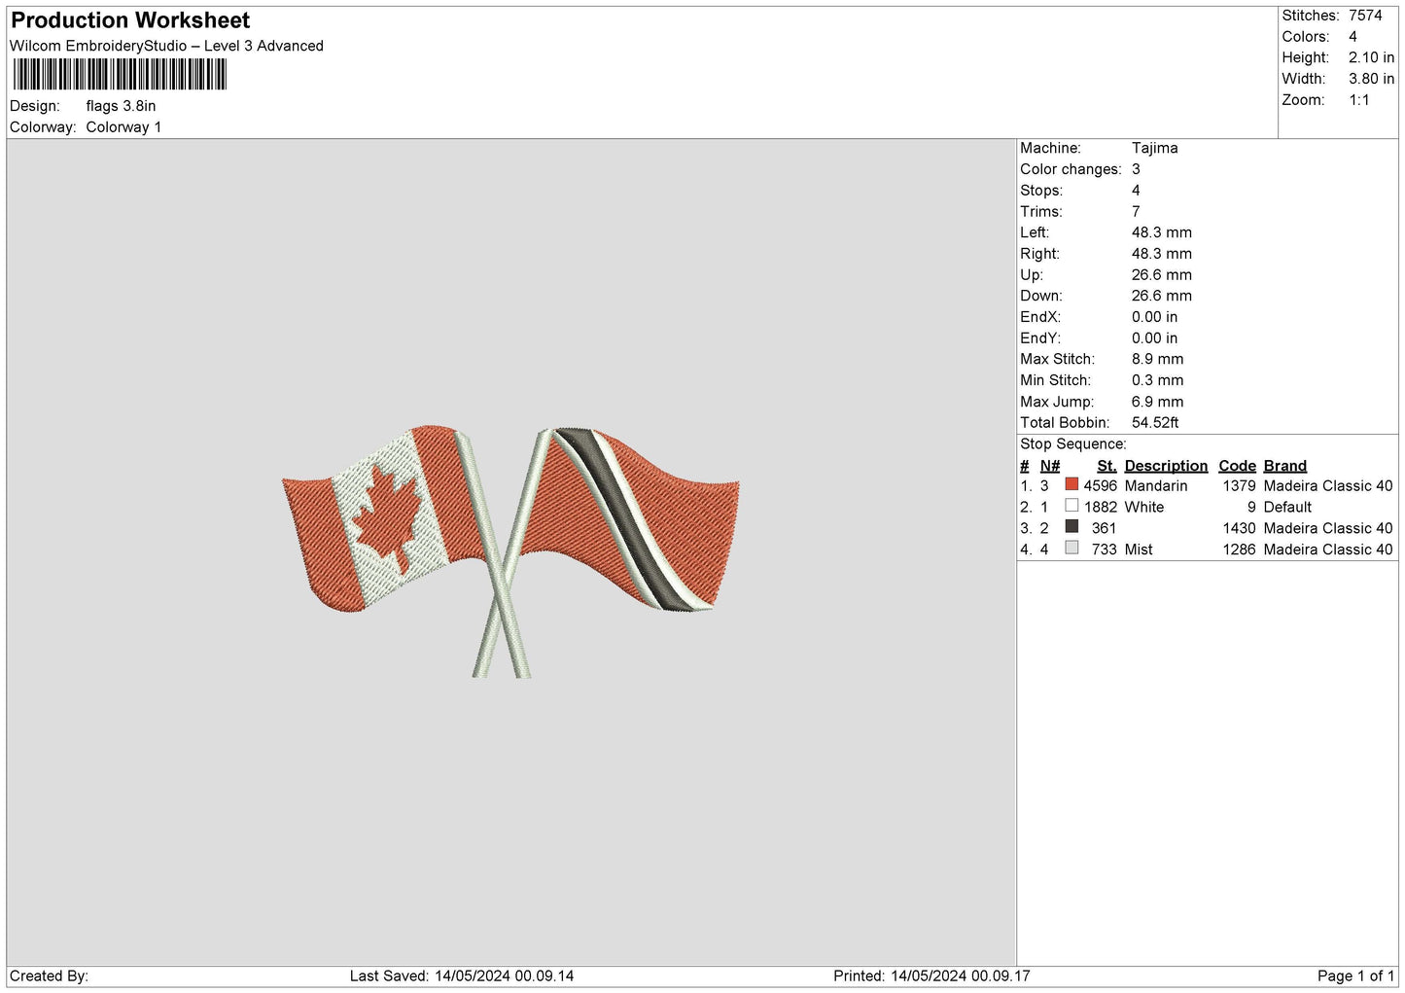Click the Mandarin color swatch
This screenshot has width=1405, height=993.
[1071, 484]
